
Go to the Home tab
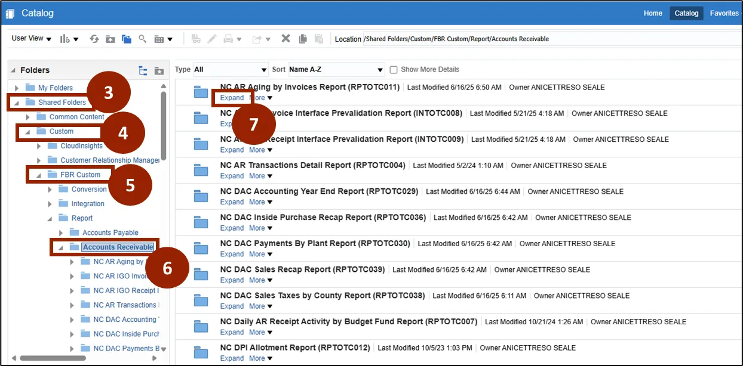click(653, 13)
